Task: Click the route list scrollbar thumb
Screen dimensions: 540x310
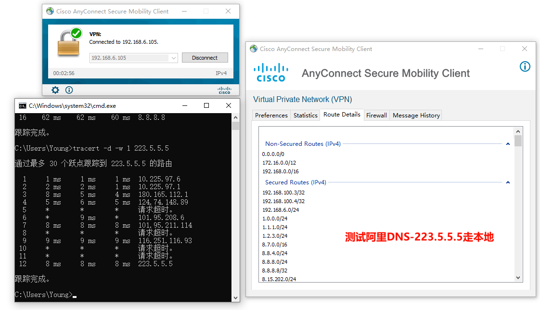Action: pos(518,141)
